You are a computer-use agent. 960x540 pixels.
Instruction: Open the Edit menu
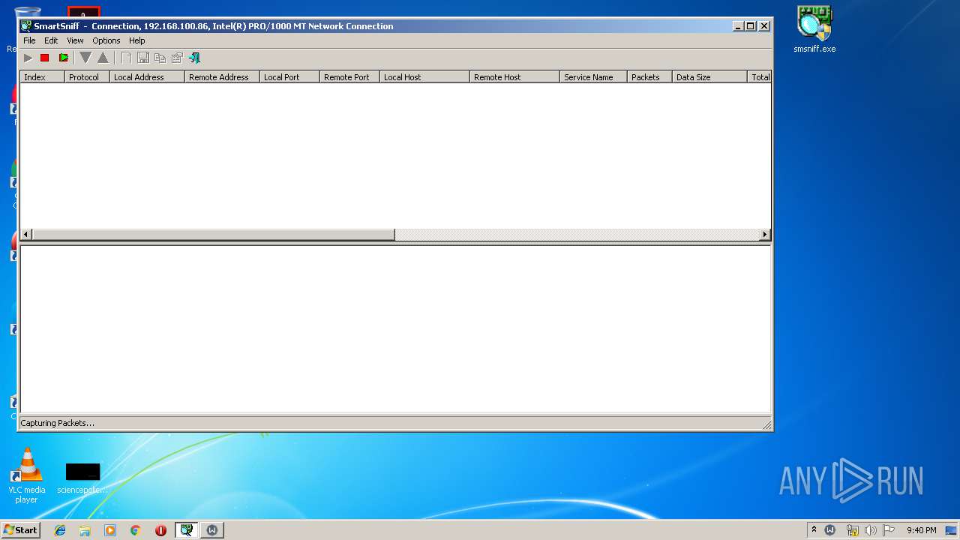click(51, 40)
